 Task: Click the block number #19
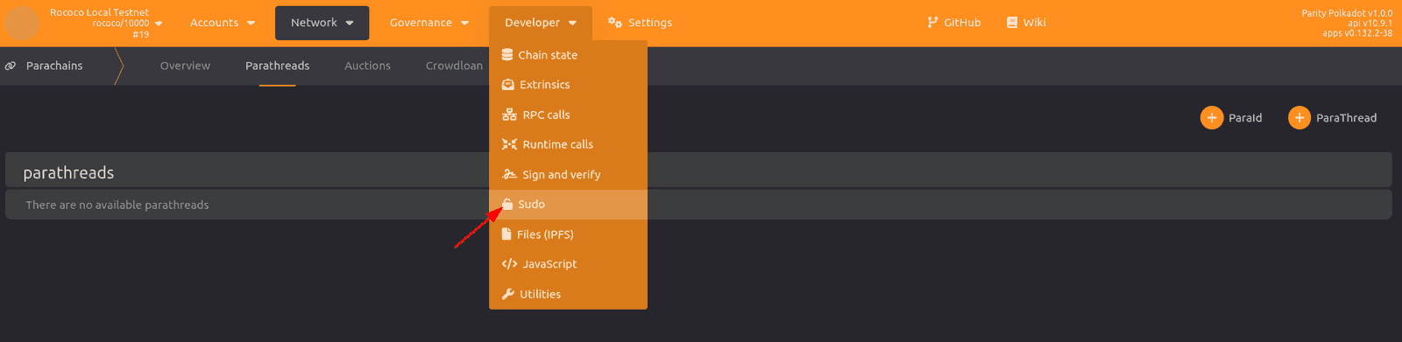point(141,34)
